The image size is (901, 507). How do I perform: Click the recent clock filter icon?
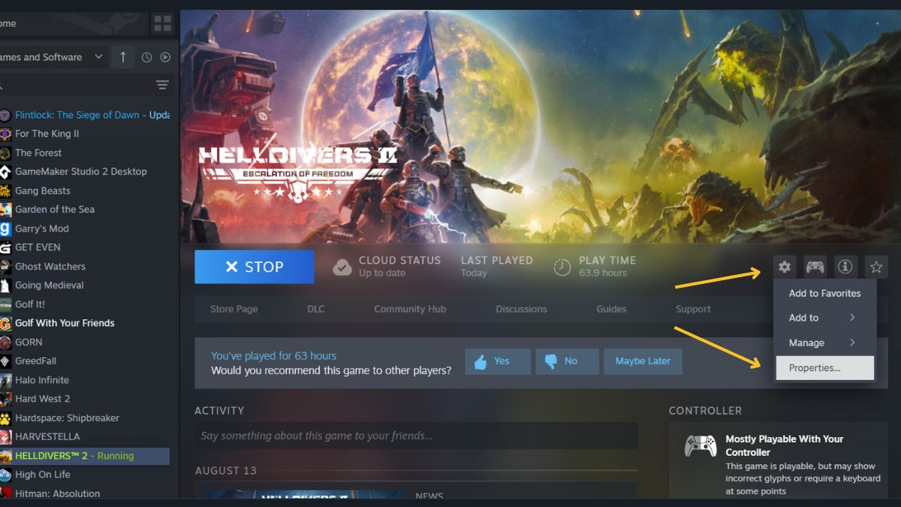tap(147, 57)
